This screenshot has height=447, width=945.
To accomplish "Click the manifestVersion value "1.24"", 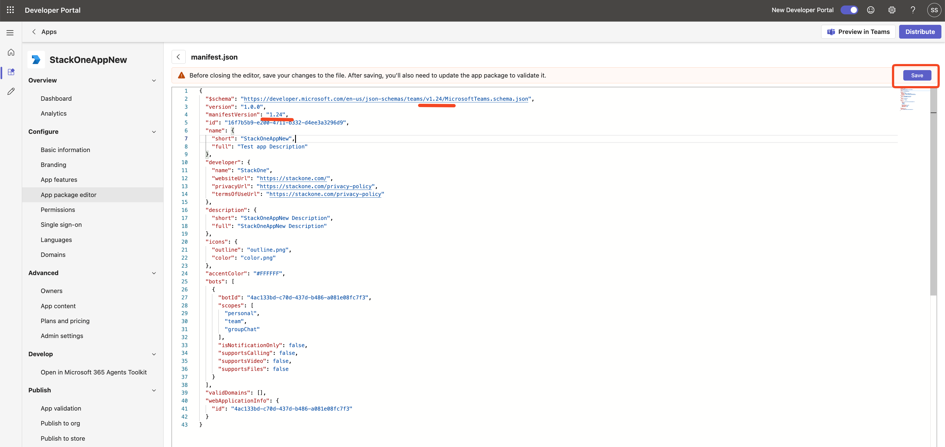I will point(276,114).
